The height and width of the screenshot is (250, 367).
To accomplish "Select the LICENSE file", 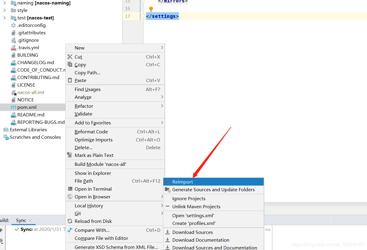I will tap(26, 85).
